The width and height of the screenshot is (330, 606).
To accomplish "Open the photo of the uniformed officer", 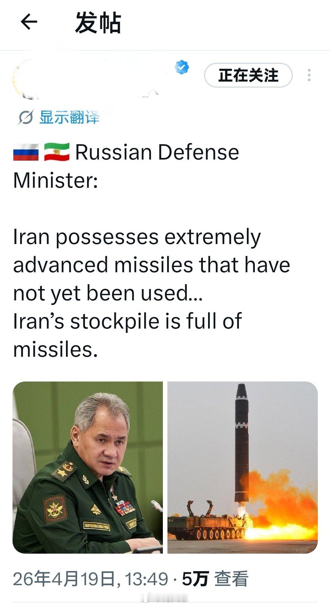I will pyautogui.click(x=88, y=467).
